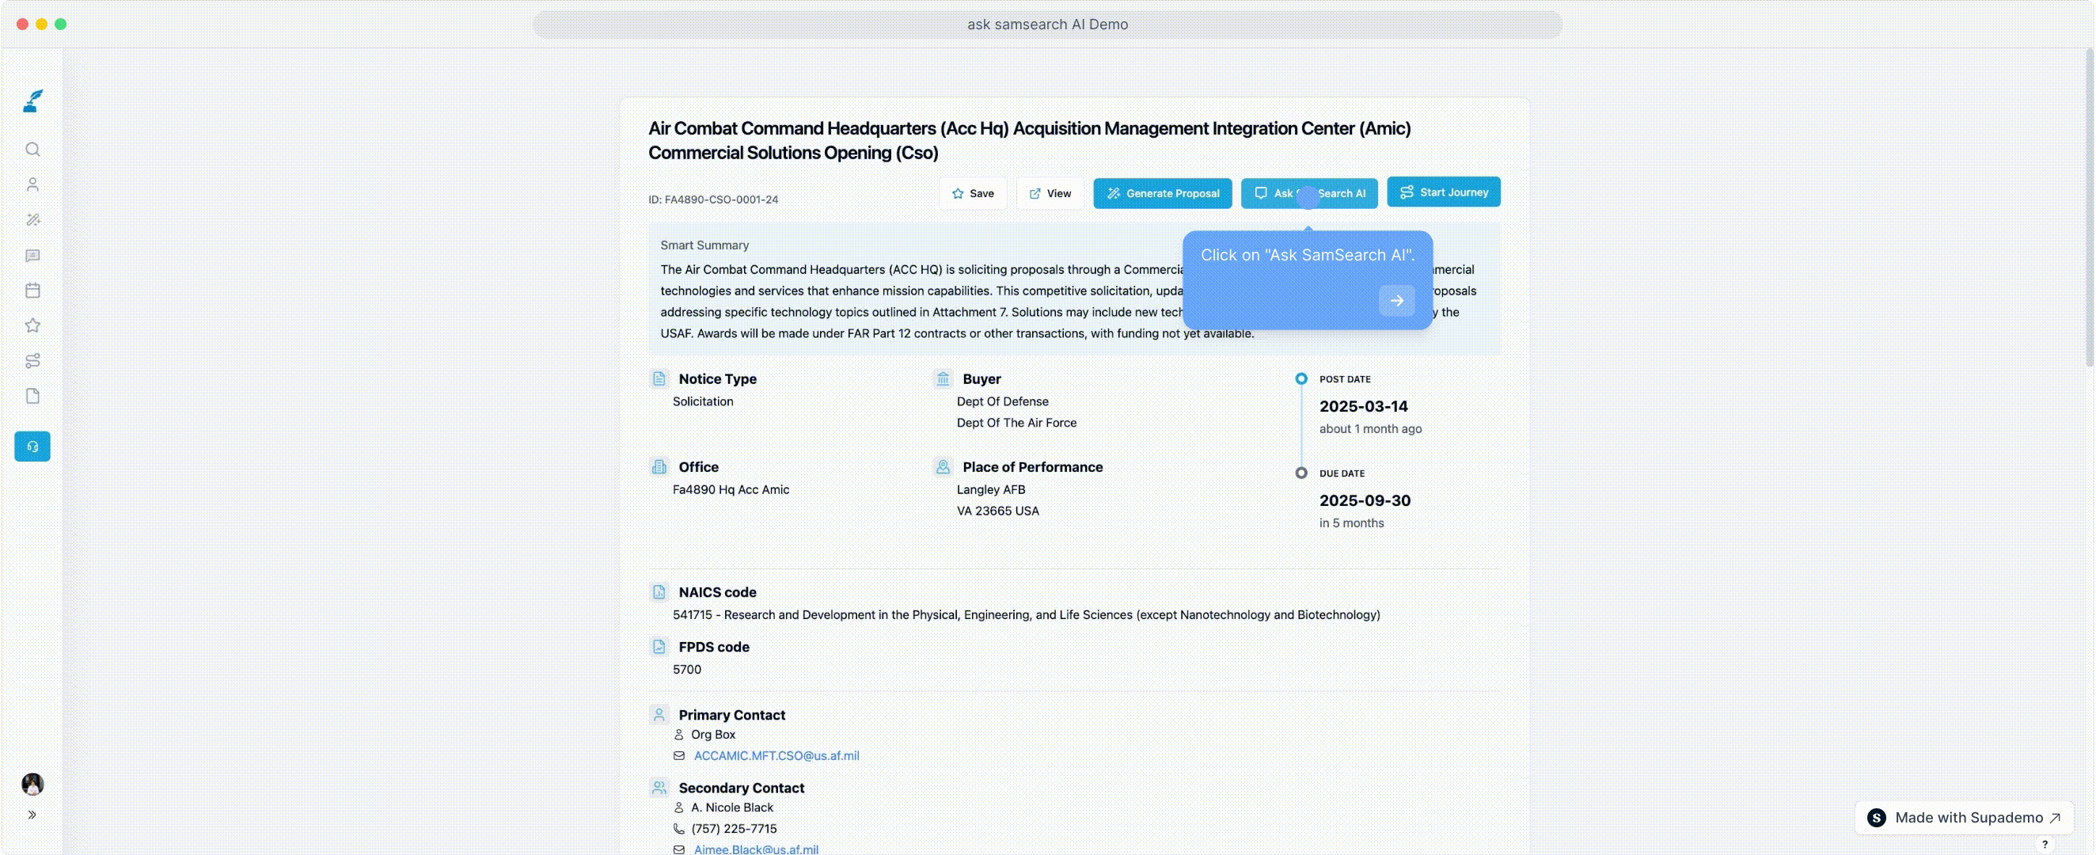Select the profile icon in the sidebar

click(32, 184)
